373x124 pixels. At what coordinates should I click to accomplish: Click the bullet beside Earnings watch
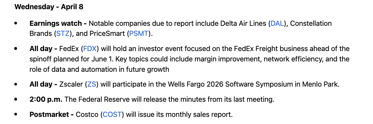(x=16, y=24)
